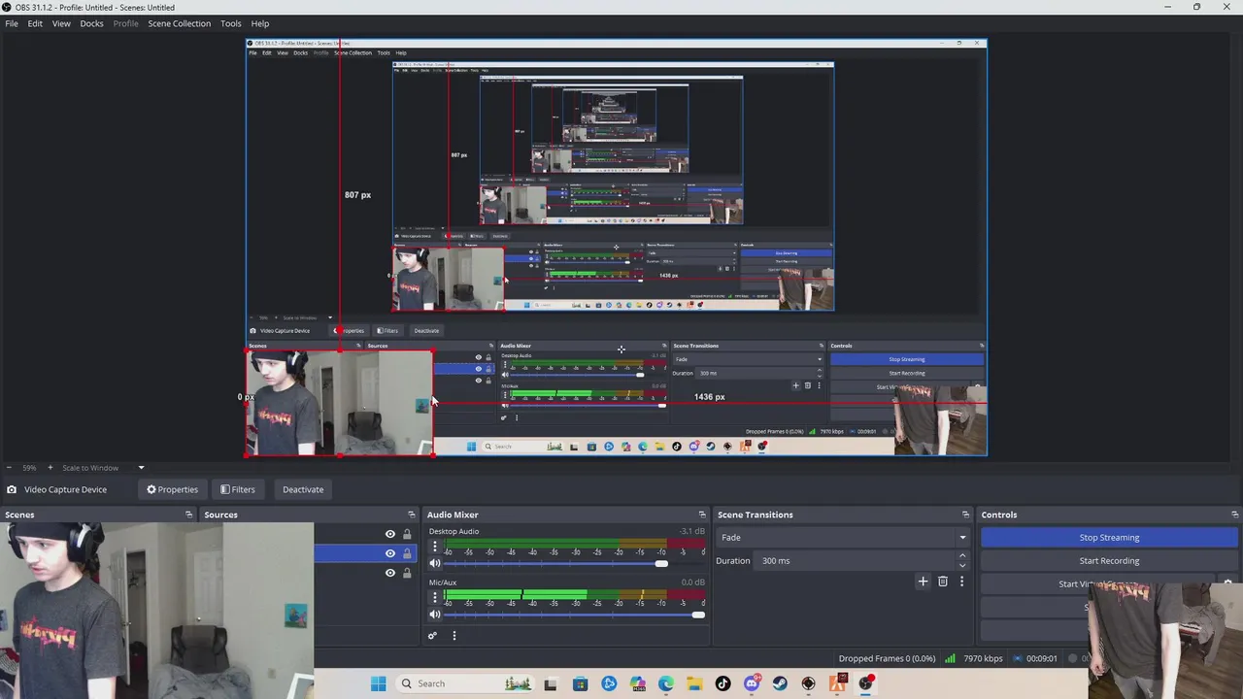Open the Docks menu
The width and height of the screenshot is (1243, 699).
(91, 23)
